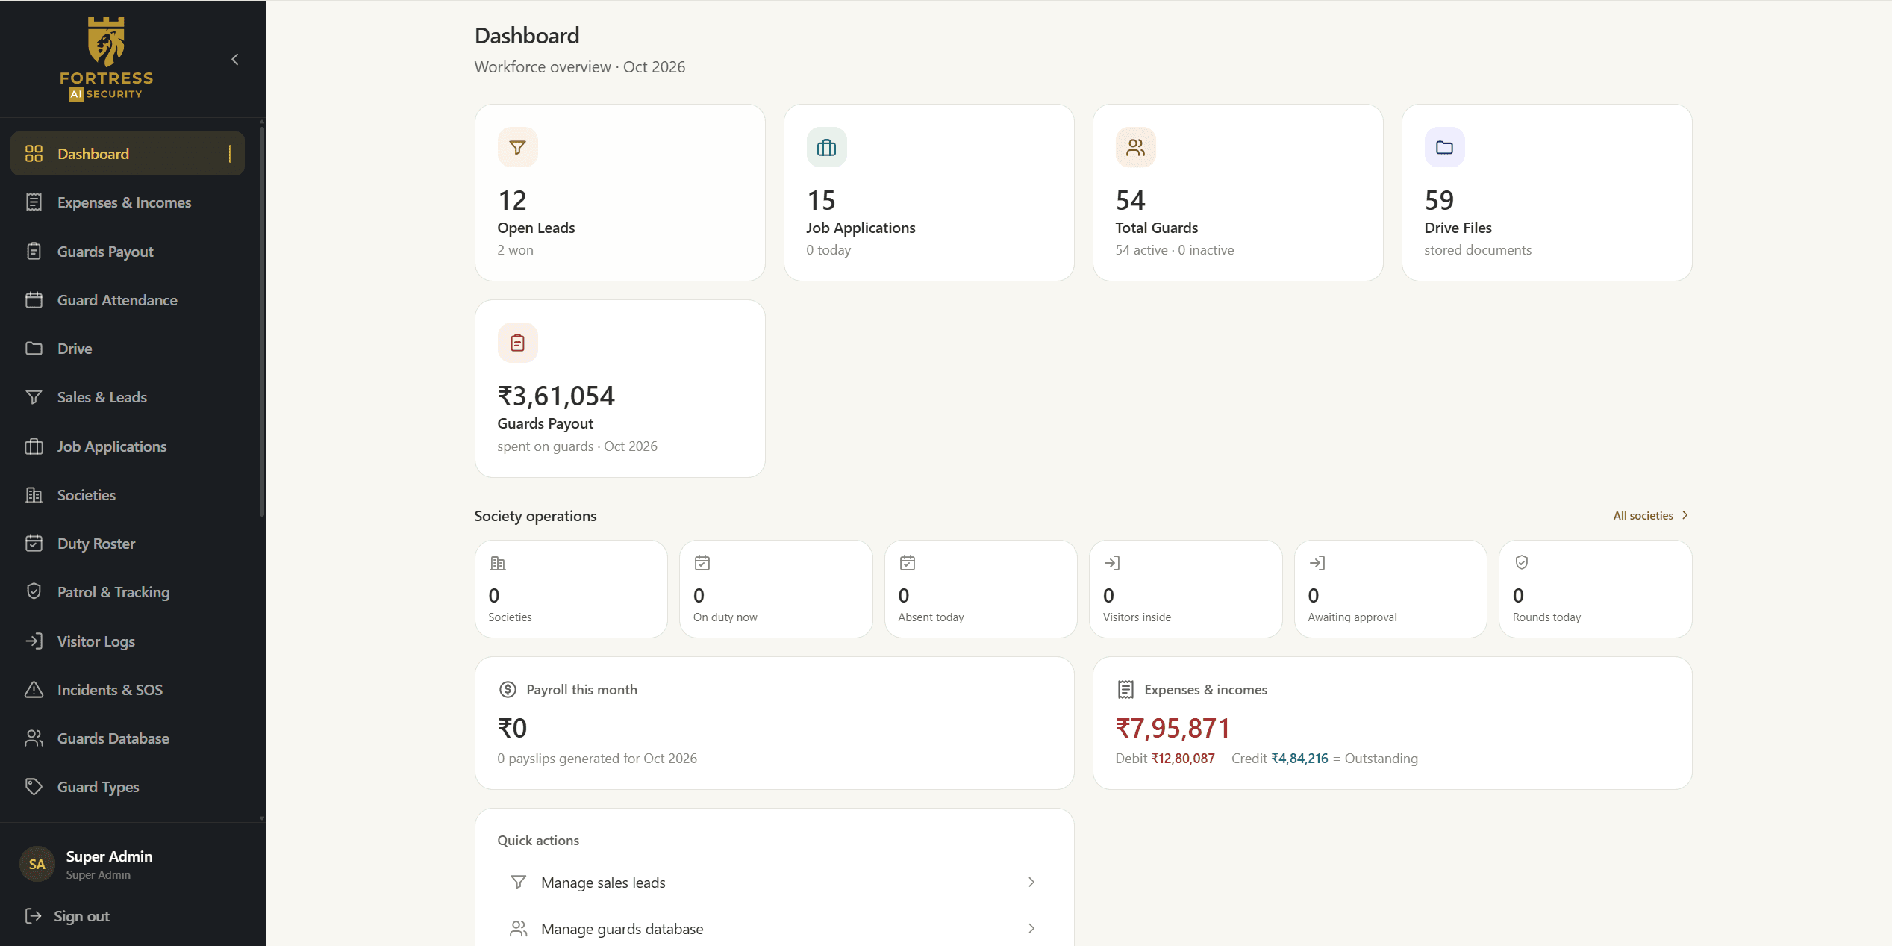
Task: Click the Sign out arrow icon
Action: 34,916
